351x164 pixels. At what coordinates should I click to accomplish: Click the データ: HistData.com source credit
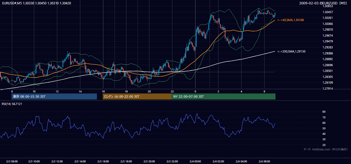click(326, 150)
